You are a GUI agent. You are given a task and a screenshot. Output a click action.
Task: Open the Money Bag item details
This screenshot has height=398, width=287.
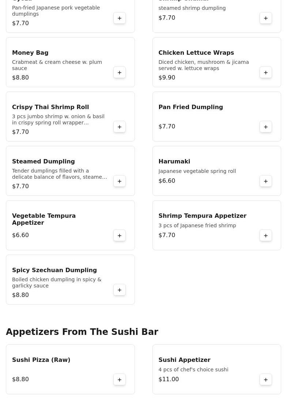(30, 53)
